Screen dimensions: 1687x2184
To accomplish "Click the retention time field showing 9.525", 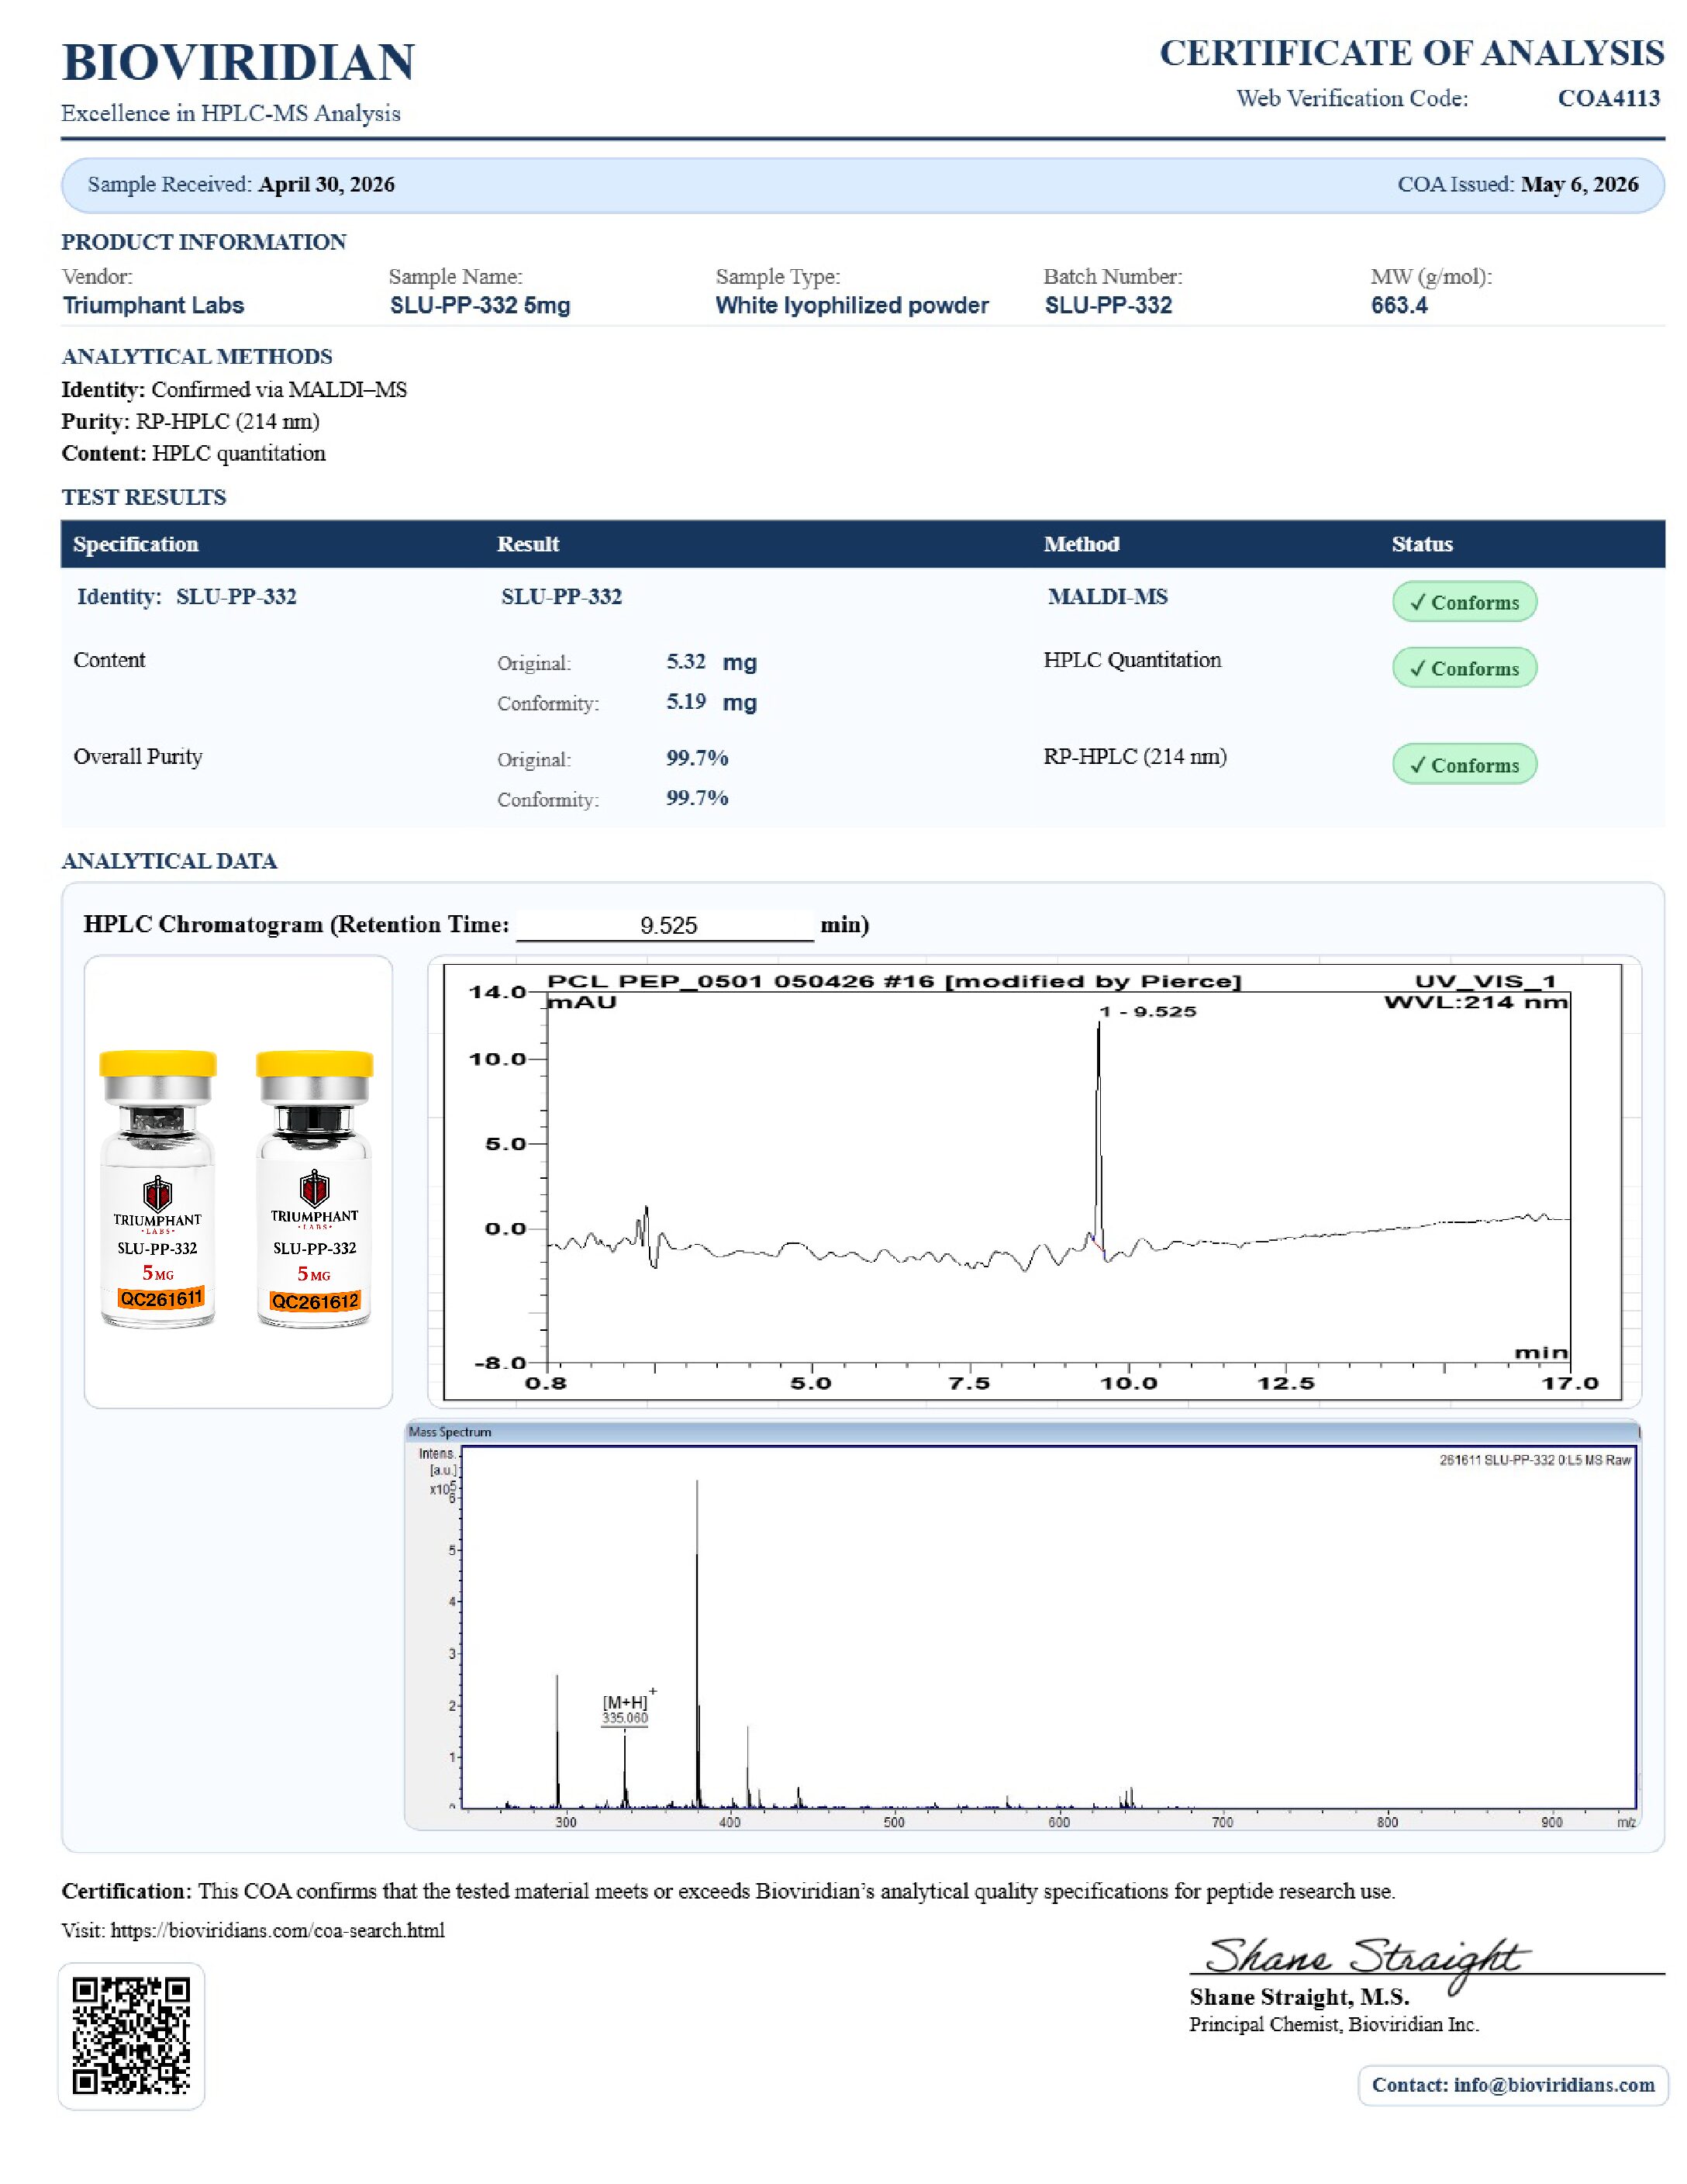I will tap(666, 925).
